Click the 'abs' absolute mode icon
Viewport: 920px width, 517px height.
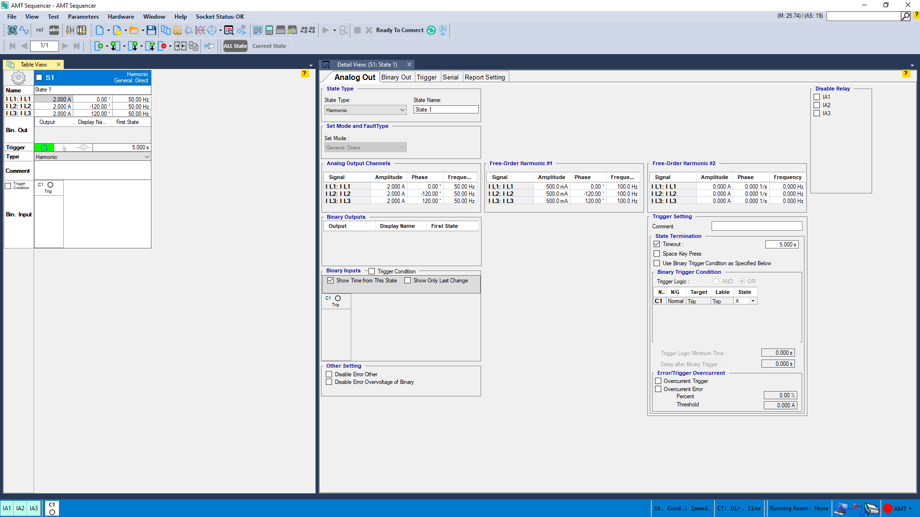click(54, 30)
